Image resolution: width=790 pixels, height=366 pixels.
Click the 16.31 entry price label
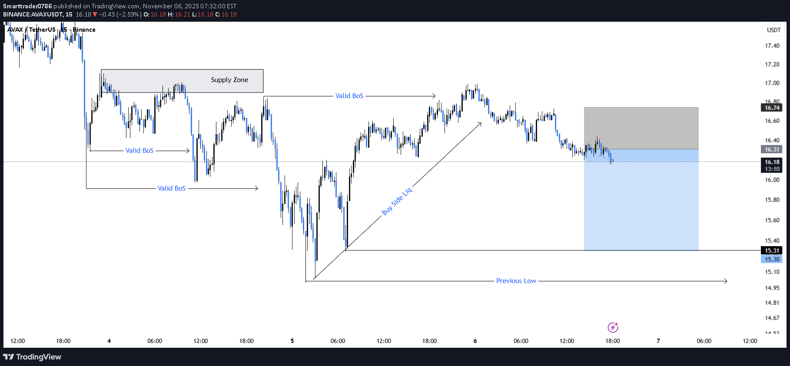[772, 149]
